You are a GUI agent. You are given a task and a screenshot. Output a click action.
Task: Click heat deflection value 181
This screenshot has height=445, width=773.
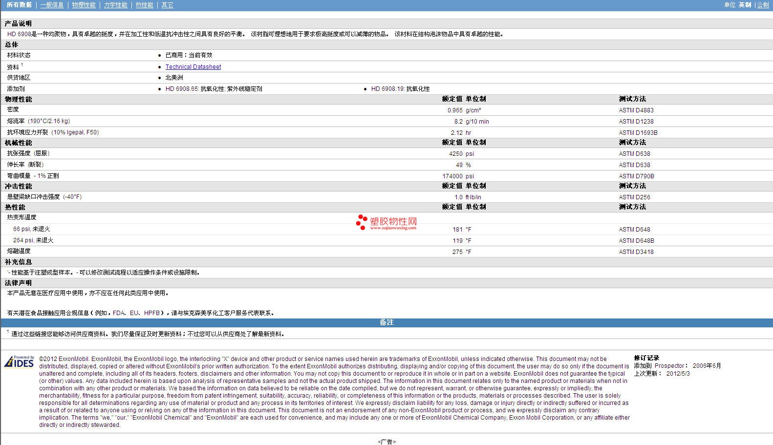pos(457,230)
